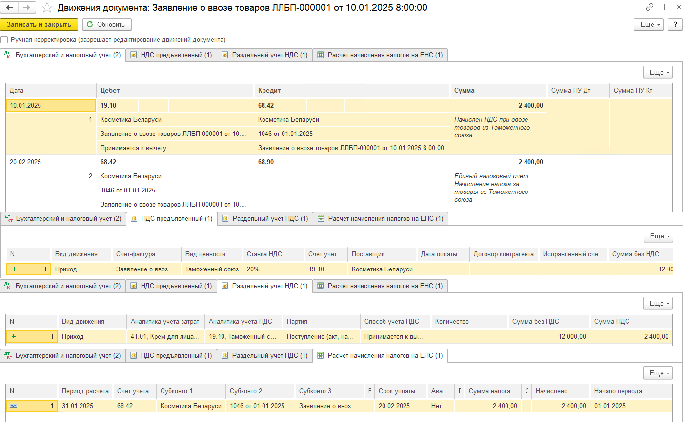The image size is (688, 422).
Task: Open the three-dot window menu
Action: pyautogui.click(x=664, y=7)
